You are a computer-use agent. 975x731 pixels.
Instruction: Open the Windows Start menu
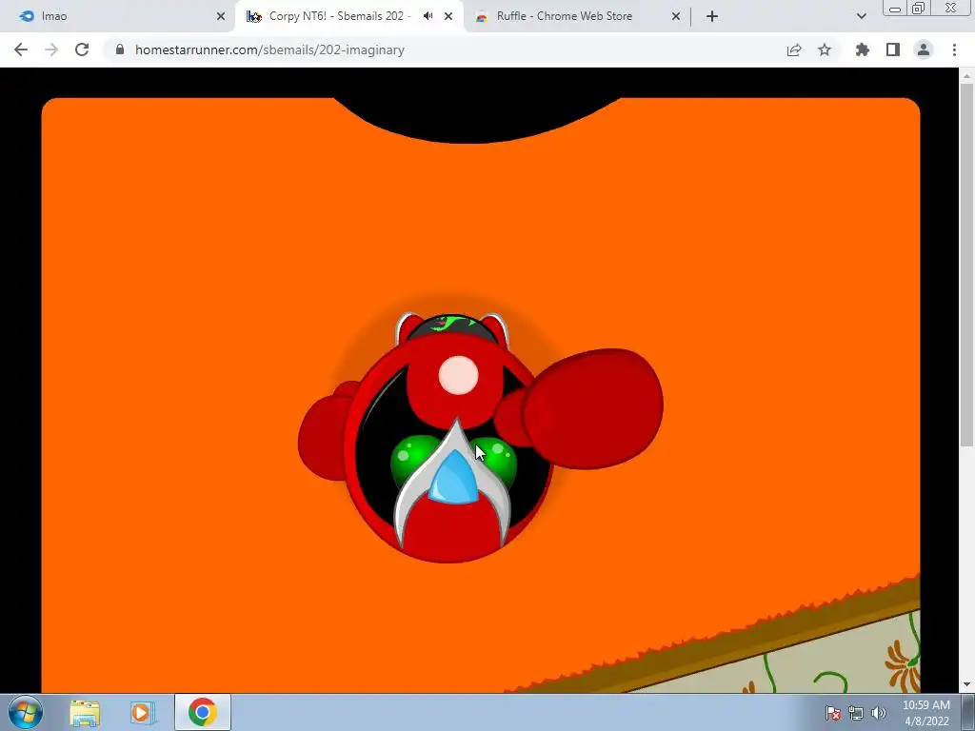point(25,712)
